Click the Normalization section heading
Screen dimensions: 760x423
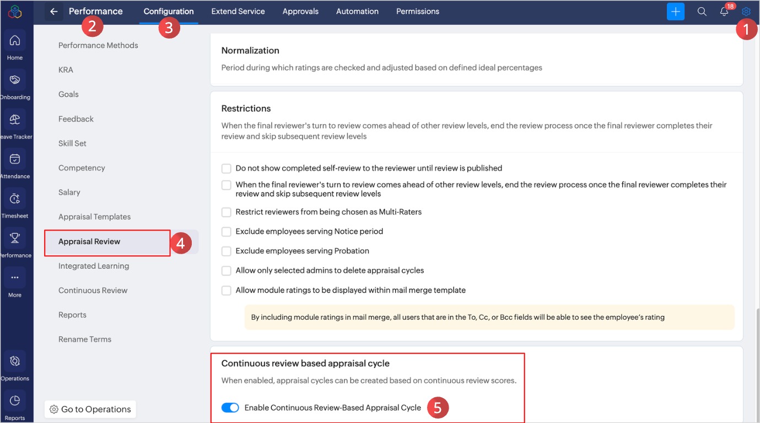[x=250, y=51]
